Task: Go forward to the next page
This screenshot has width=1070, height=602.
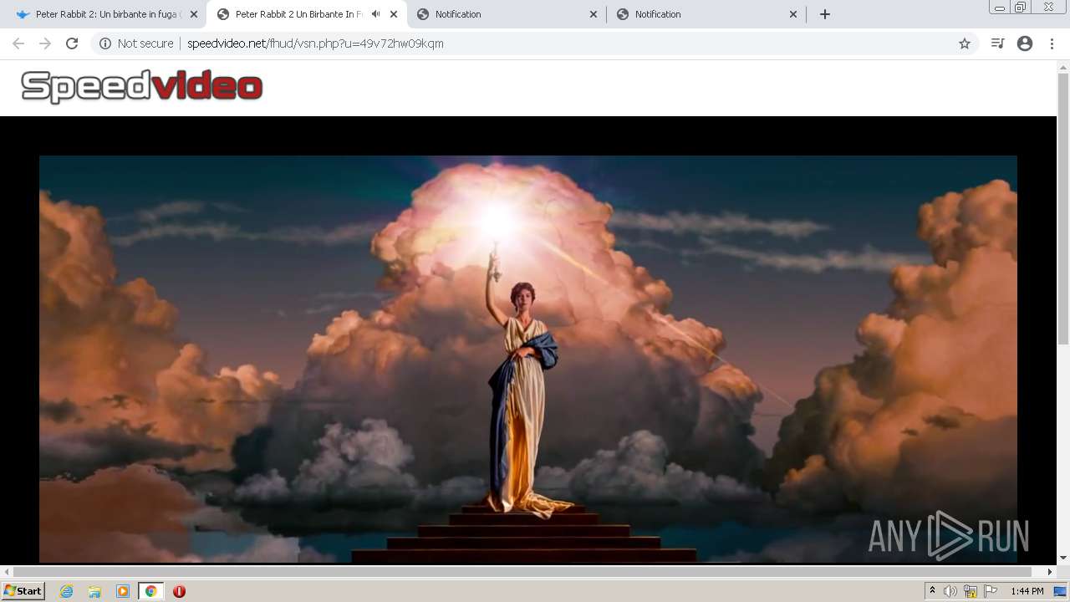Action: (45, 43)
